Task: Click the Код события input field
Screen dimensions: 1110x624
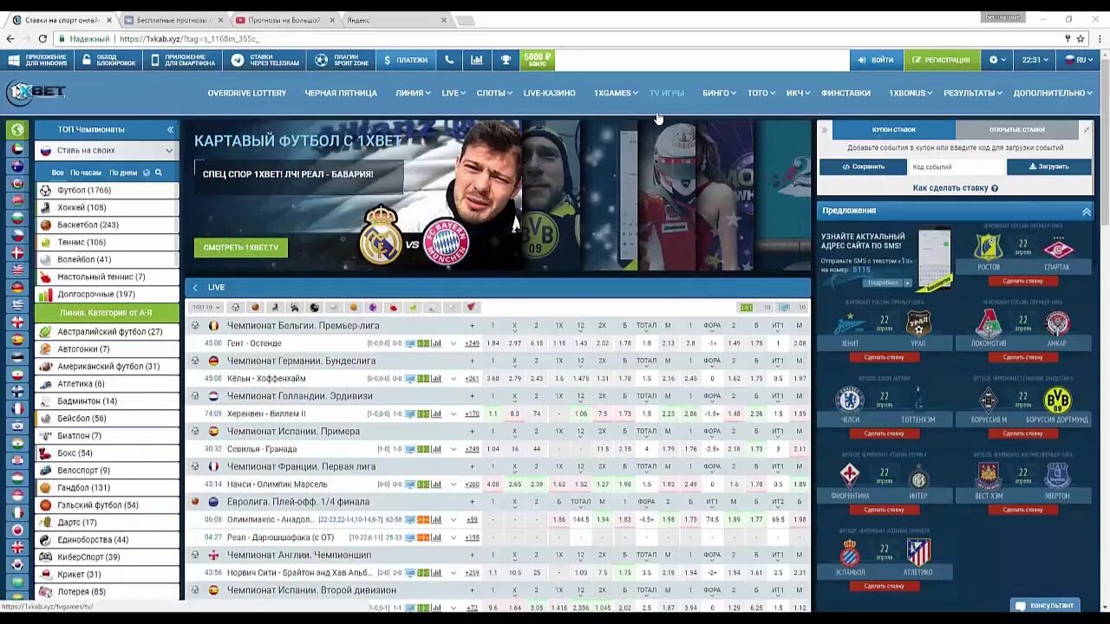Action: [956, 166]
